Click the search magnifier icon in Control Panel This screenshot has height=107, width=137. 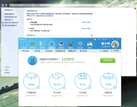point(135,5)
